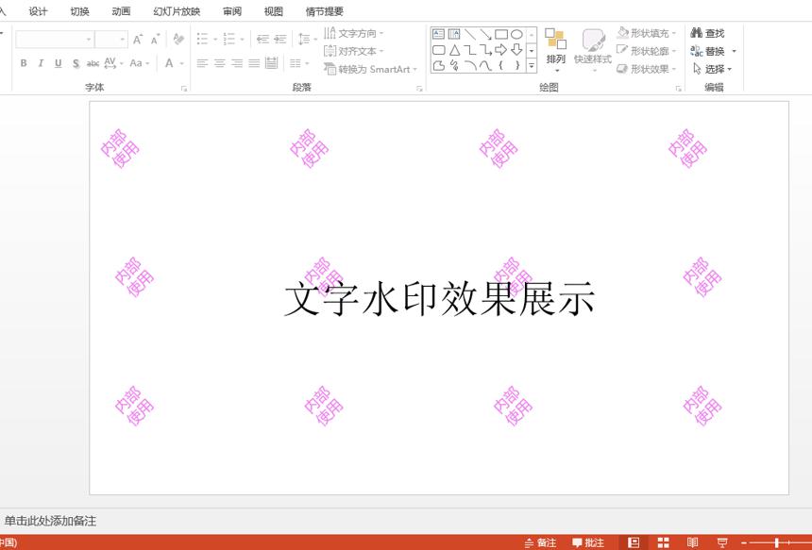Click Convert to SmartArt button

click(x=371, y=69)
